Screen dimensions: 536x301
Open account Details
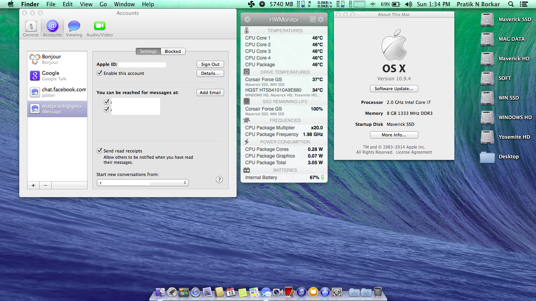tap(210, 73)
